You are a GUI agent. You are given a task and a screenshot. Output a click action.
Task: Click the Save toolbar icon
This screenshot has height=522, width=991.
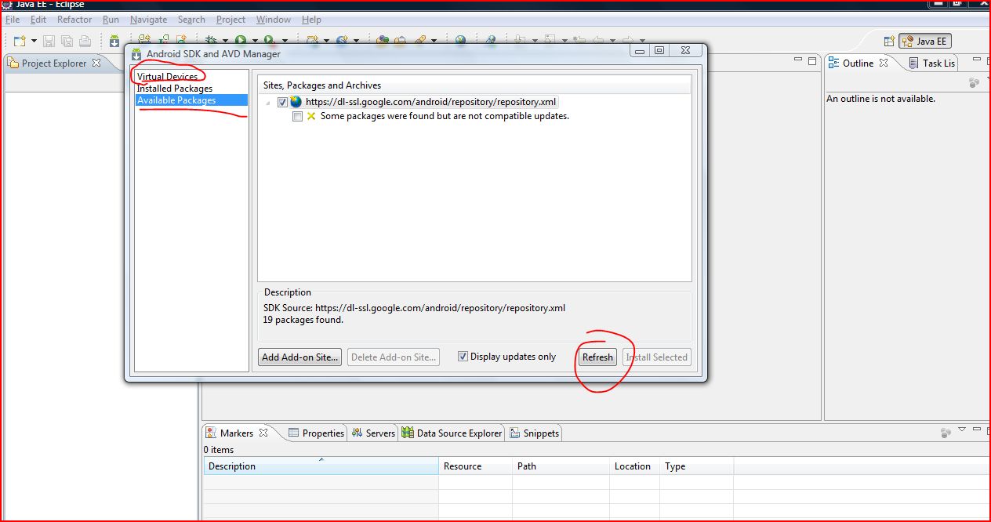tap(49, 41)
